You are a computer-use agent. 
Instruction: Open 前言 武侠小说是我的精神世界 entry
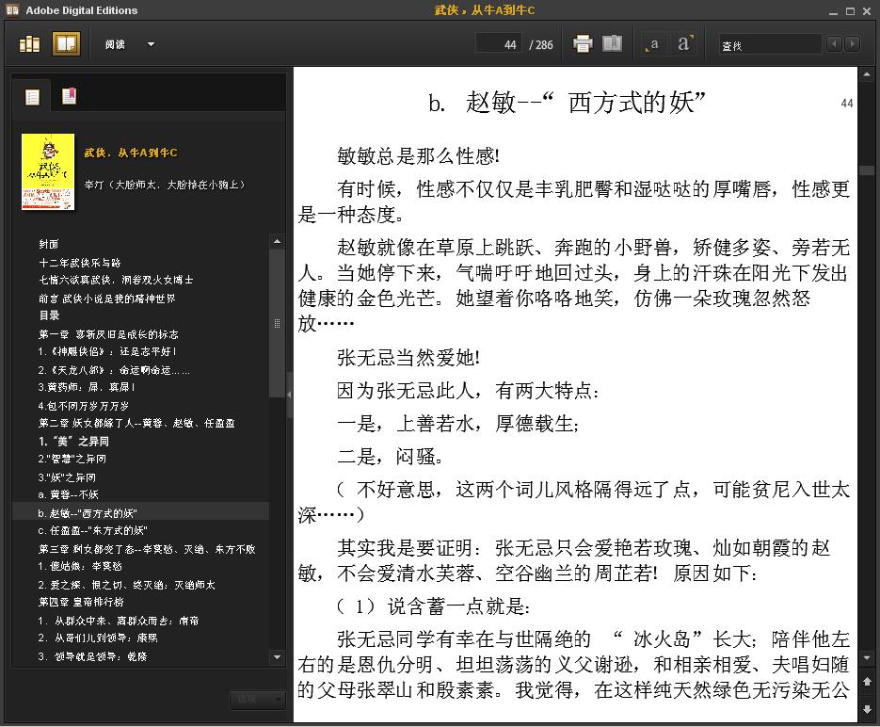pyautogui.click(x=106, y=299)
